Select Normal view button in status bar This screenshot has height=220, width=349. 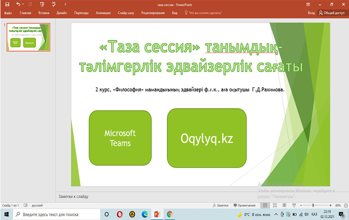265,205
